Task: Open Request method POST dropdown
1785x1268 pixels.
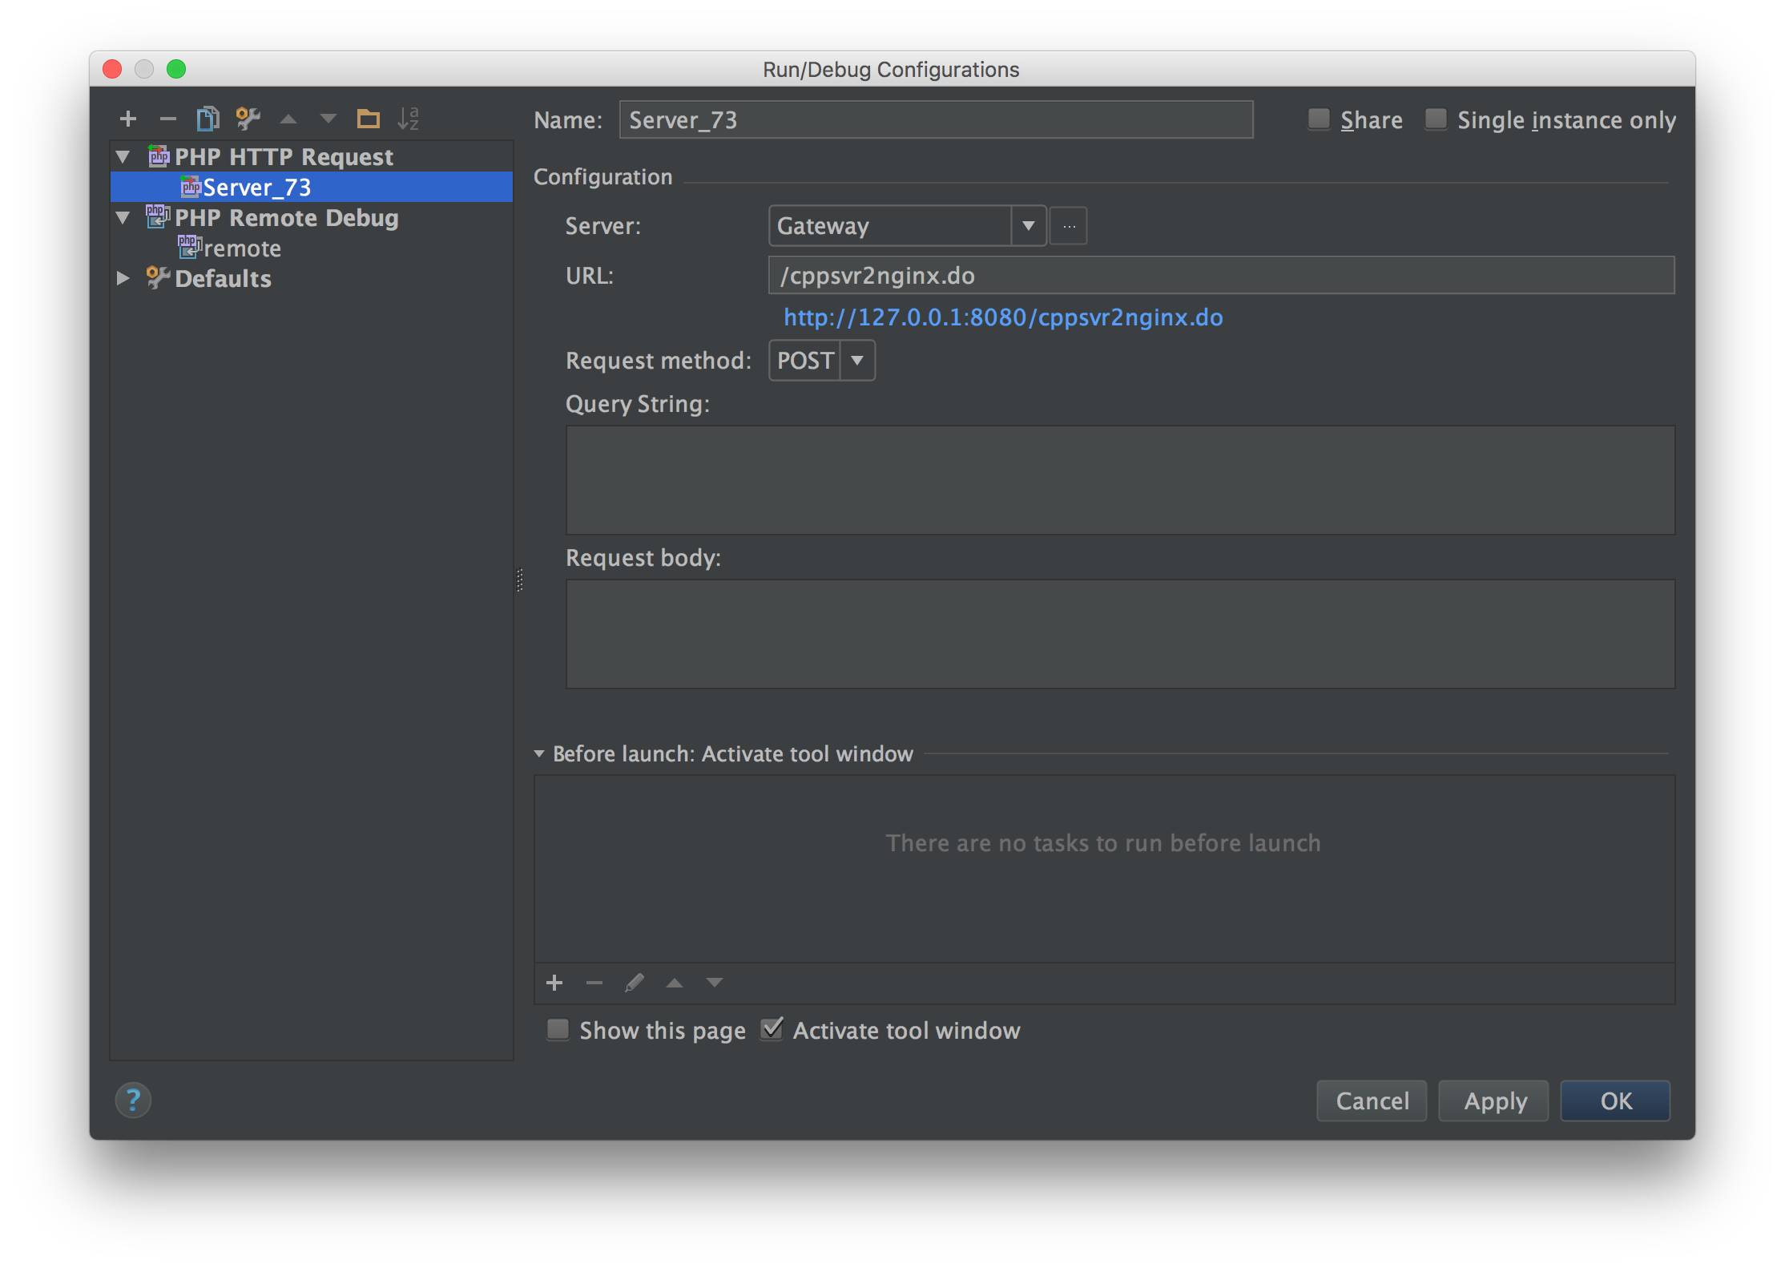Action: [857, 361]
